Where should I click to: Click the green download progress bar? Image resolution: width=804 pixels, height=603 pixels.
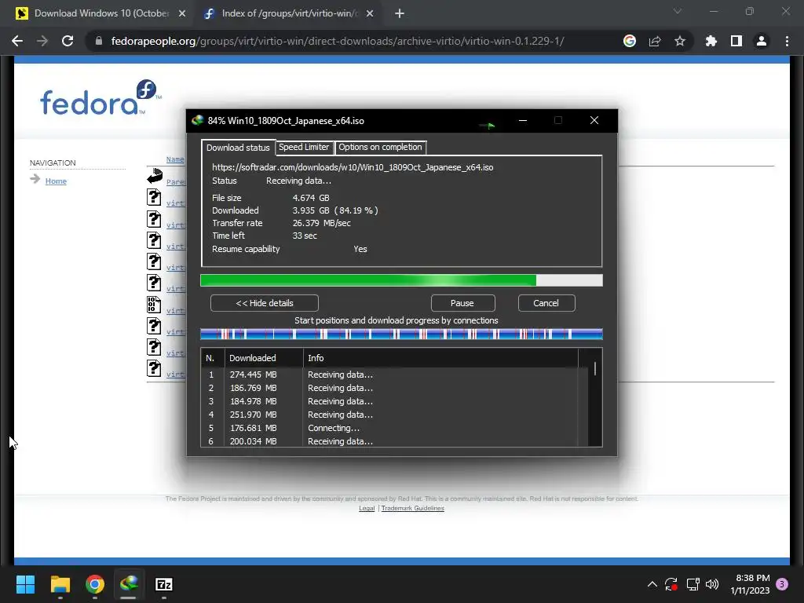tap(401, 280)
